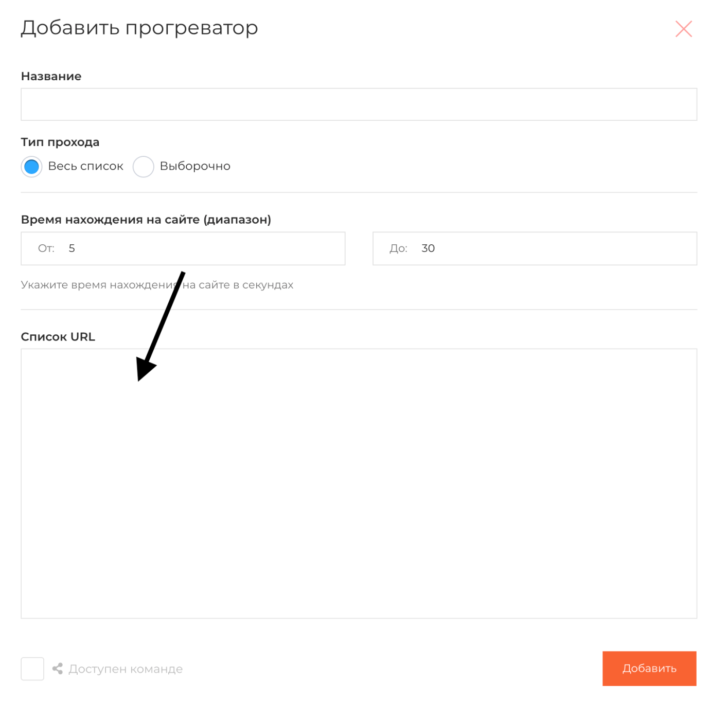Select the Весь список radio button

[x=32, y=167]
